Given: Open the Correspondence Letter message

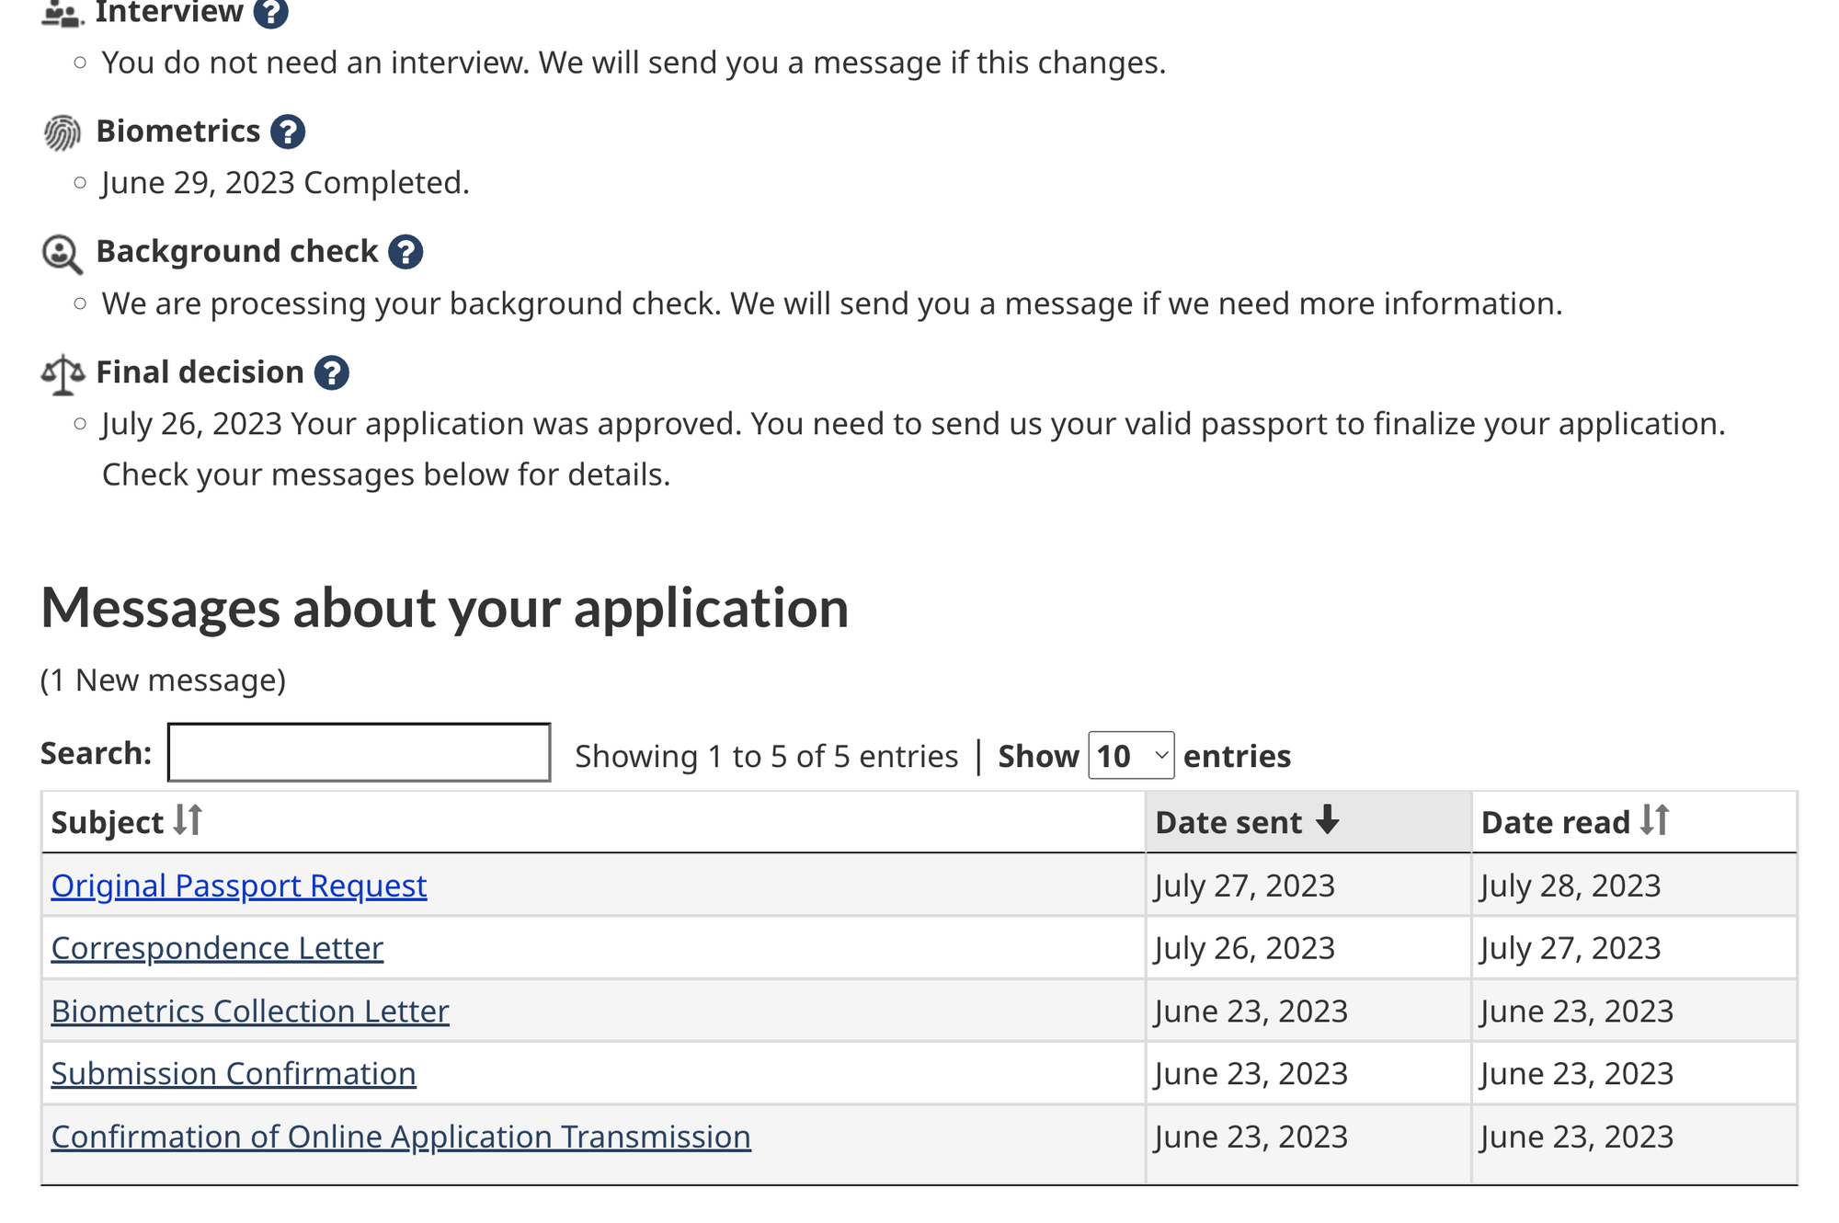Looking at the screenshot, I should point(217,948).
